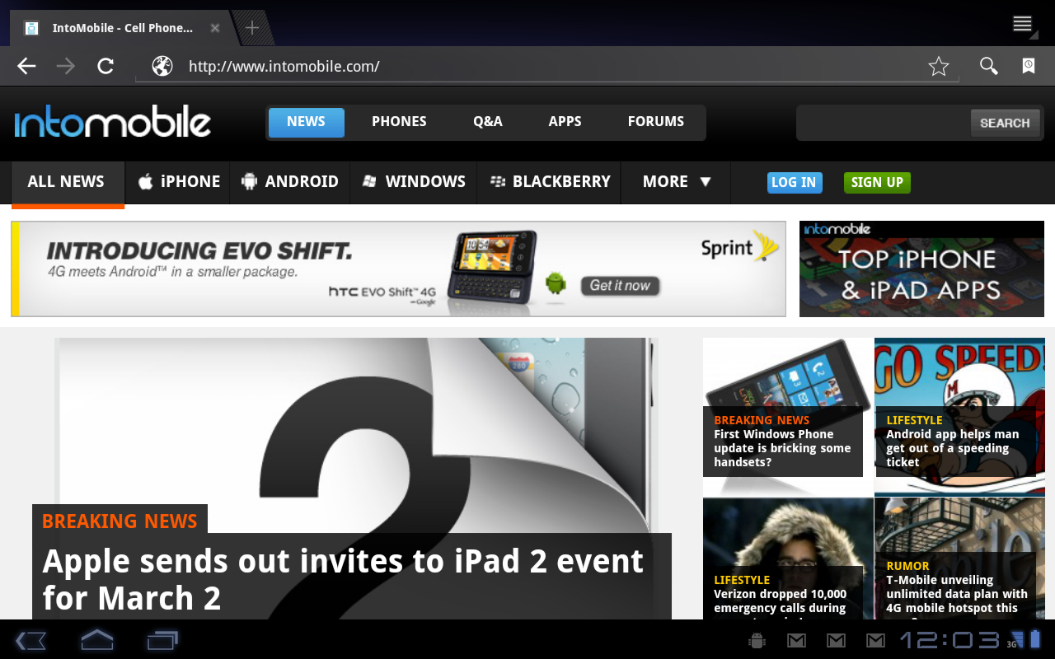The width and height of the screenshot is (1055, 659).
Task: Open the Q&A section
Action: [x=488, y=122]
